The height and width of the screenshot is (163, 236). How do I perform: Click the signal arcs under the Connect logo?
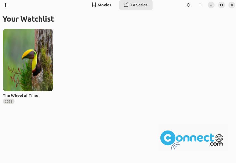(175, 146)
